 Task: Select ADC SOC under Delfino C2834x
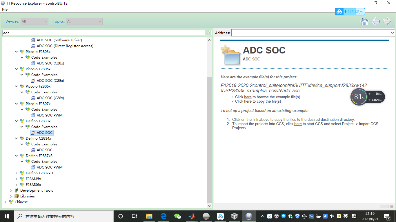[45, 150]
